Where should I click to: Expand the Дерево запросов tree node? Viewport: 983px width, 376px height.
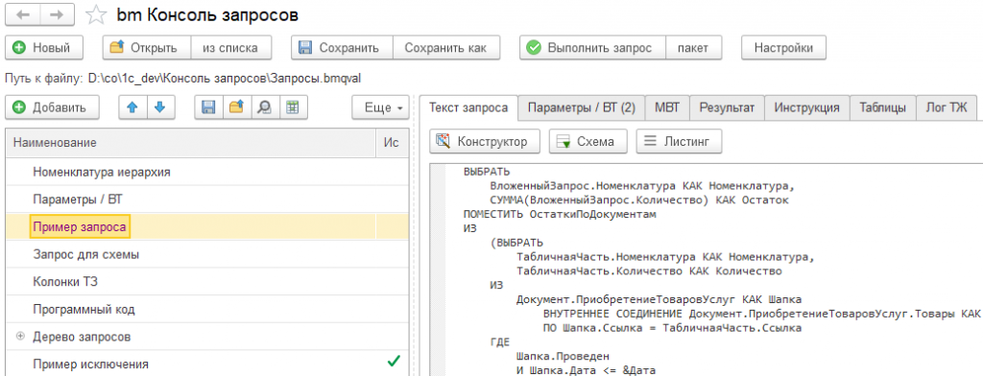20,337
